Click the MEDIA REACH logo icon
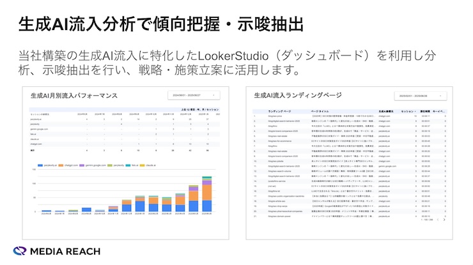Viewport: 473px width, 265px height. click(20, 251)
